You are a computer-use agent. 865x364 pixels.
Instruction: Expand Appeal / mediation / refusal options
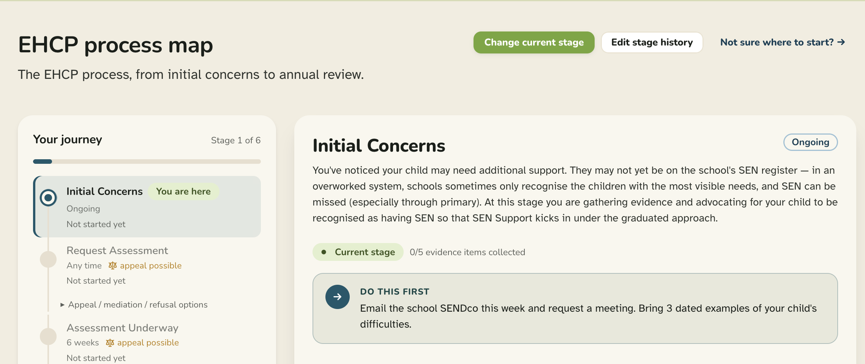pos(134,305)
